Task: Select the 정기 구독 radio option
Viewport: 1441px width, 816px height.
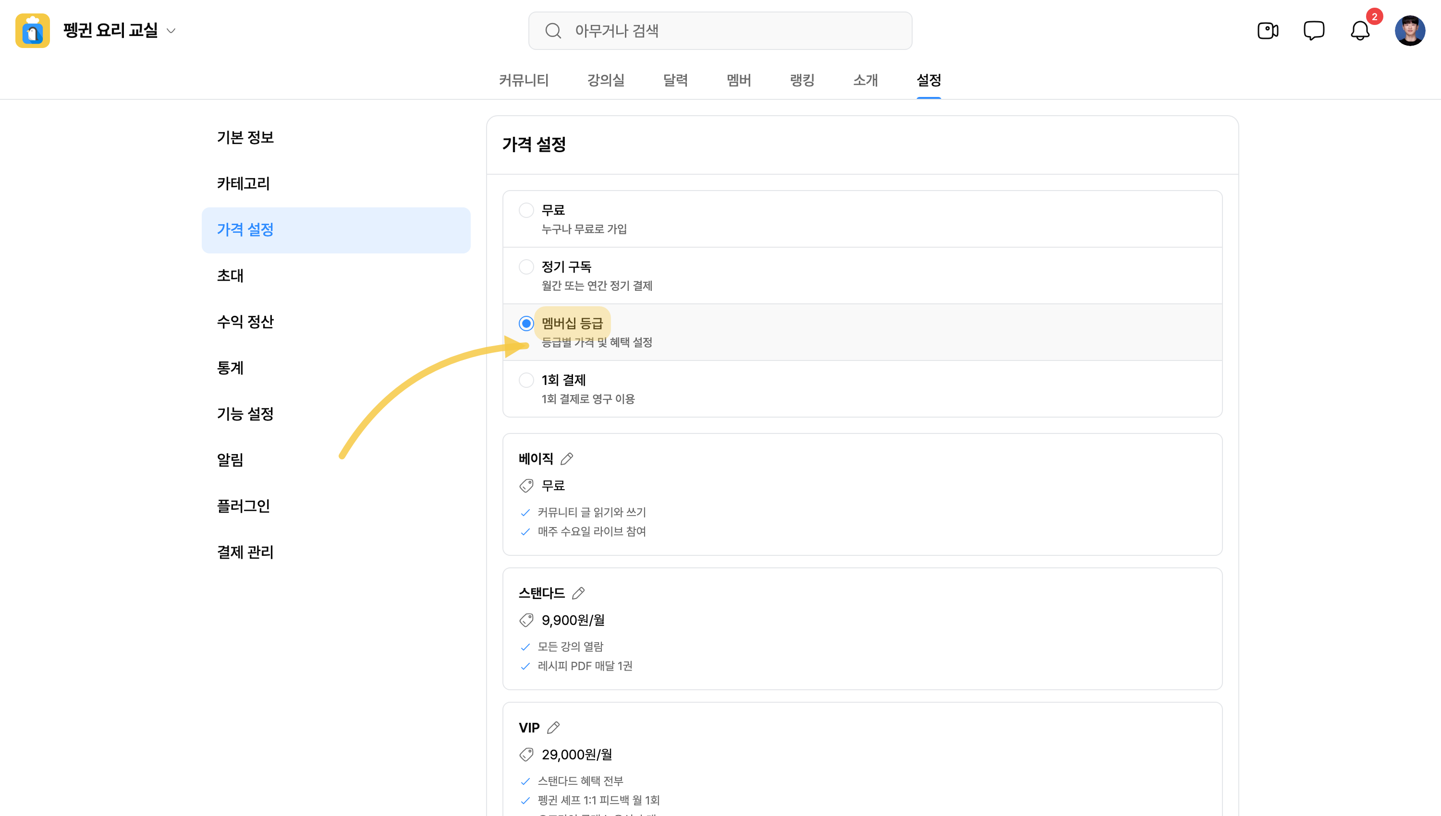Action: [x=526, y=267]
